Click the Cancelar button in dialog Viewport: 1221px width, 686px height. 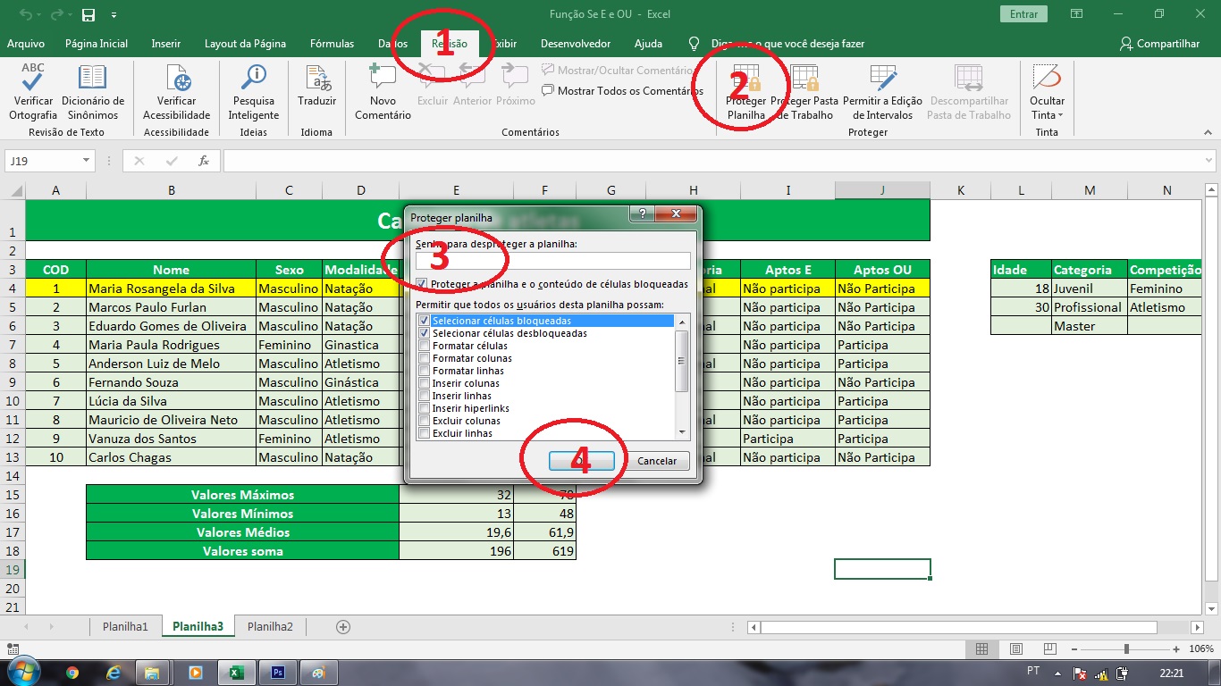[657, 461]
